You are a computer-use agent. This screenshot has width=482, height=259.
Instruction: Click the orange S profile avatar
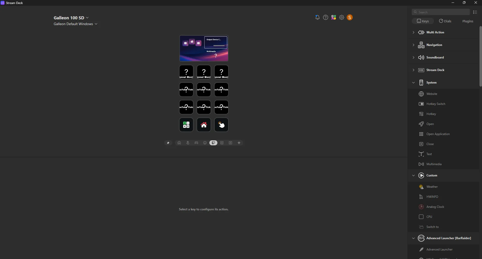(x=350, y=17)
